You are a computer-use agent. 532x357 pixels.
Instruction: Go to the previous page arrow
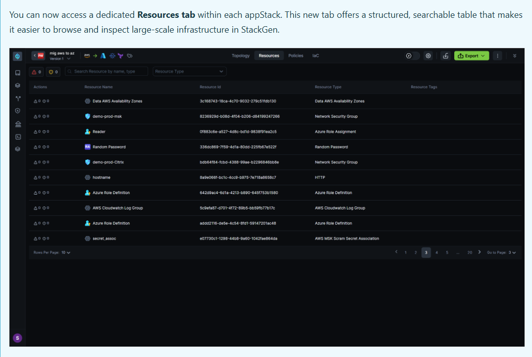(396, 252)
